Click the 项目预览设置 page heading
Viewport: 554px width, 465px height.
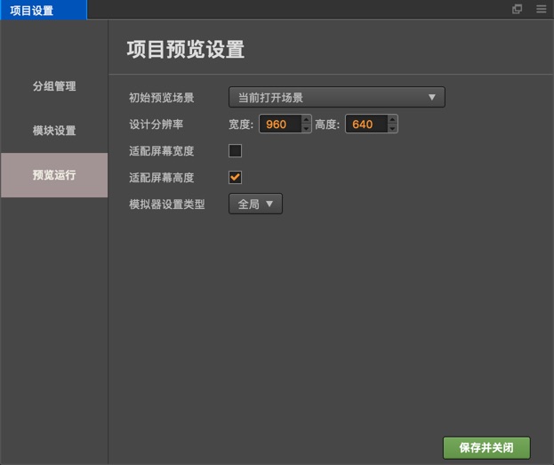click(186, 50)
